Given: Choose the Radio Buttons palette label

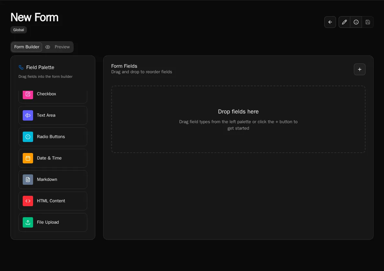Looking at the screenshot, I should 51,136.
